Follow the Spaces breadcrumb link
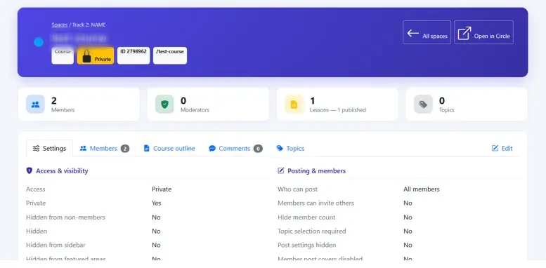The height and width of the screenshot is (268, 546). tap(60, 25)
